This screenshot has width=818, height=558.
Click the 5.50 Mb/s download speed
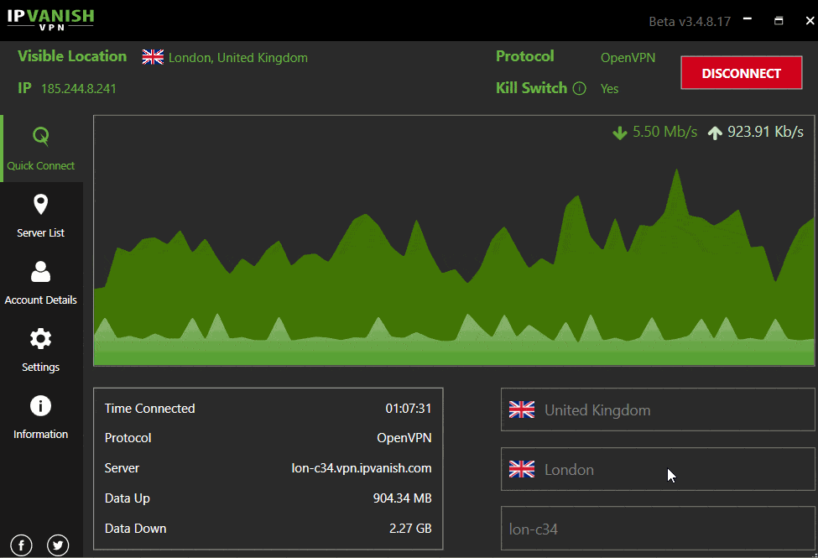(x=665, y=132)
